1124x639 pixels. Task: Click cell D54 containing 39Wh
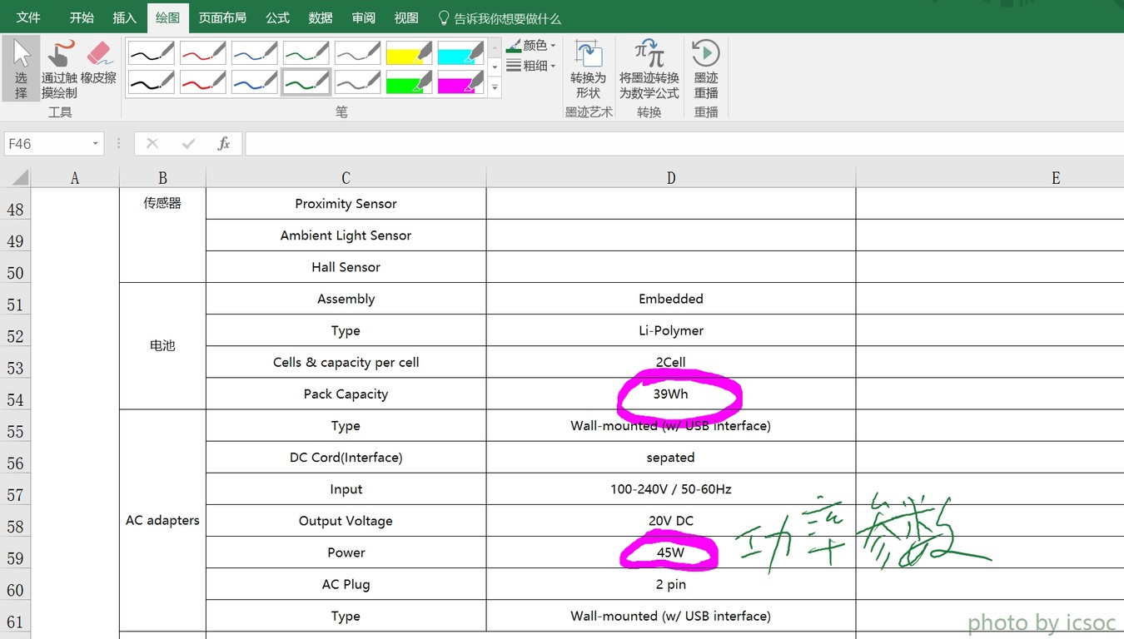pyautogui.click(x=670, y=394)
